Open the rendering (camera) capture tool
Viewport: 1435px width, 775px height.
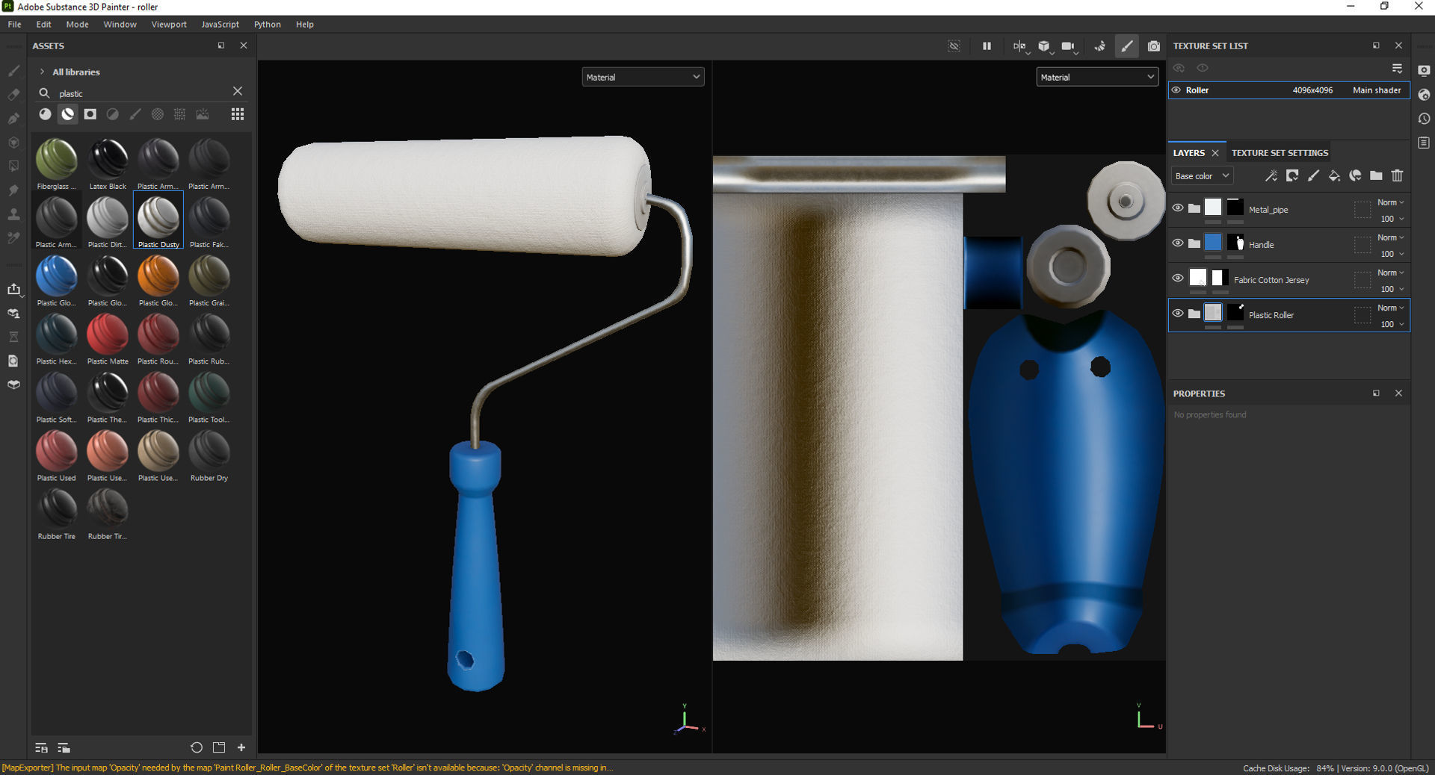coord(1153,46)
